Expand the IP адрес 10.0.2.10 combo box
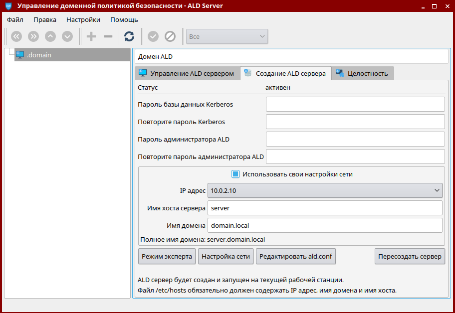 (325, 190)
